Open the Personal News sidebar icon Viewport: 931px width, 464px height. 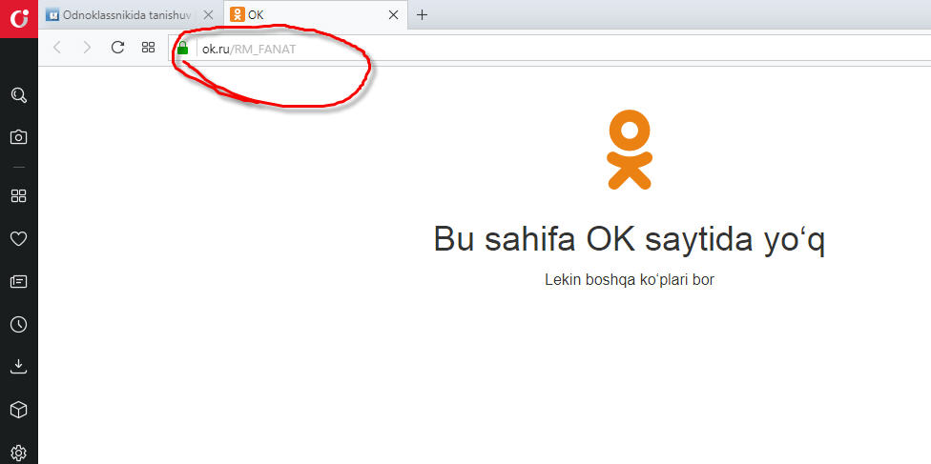[x=18, y=282]
